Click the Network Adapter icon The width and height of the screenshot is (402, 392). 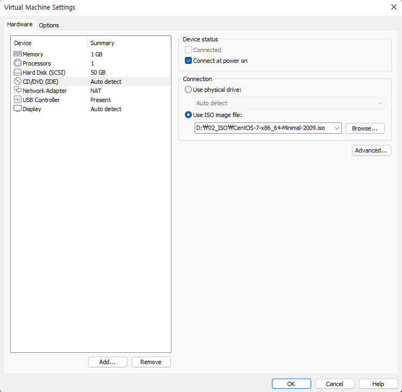coord(17,90)
